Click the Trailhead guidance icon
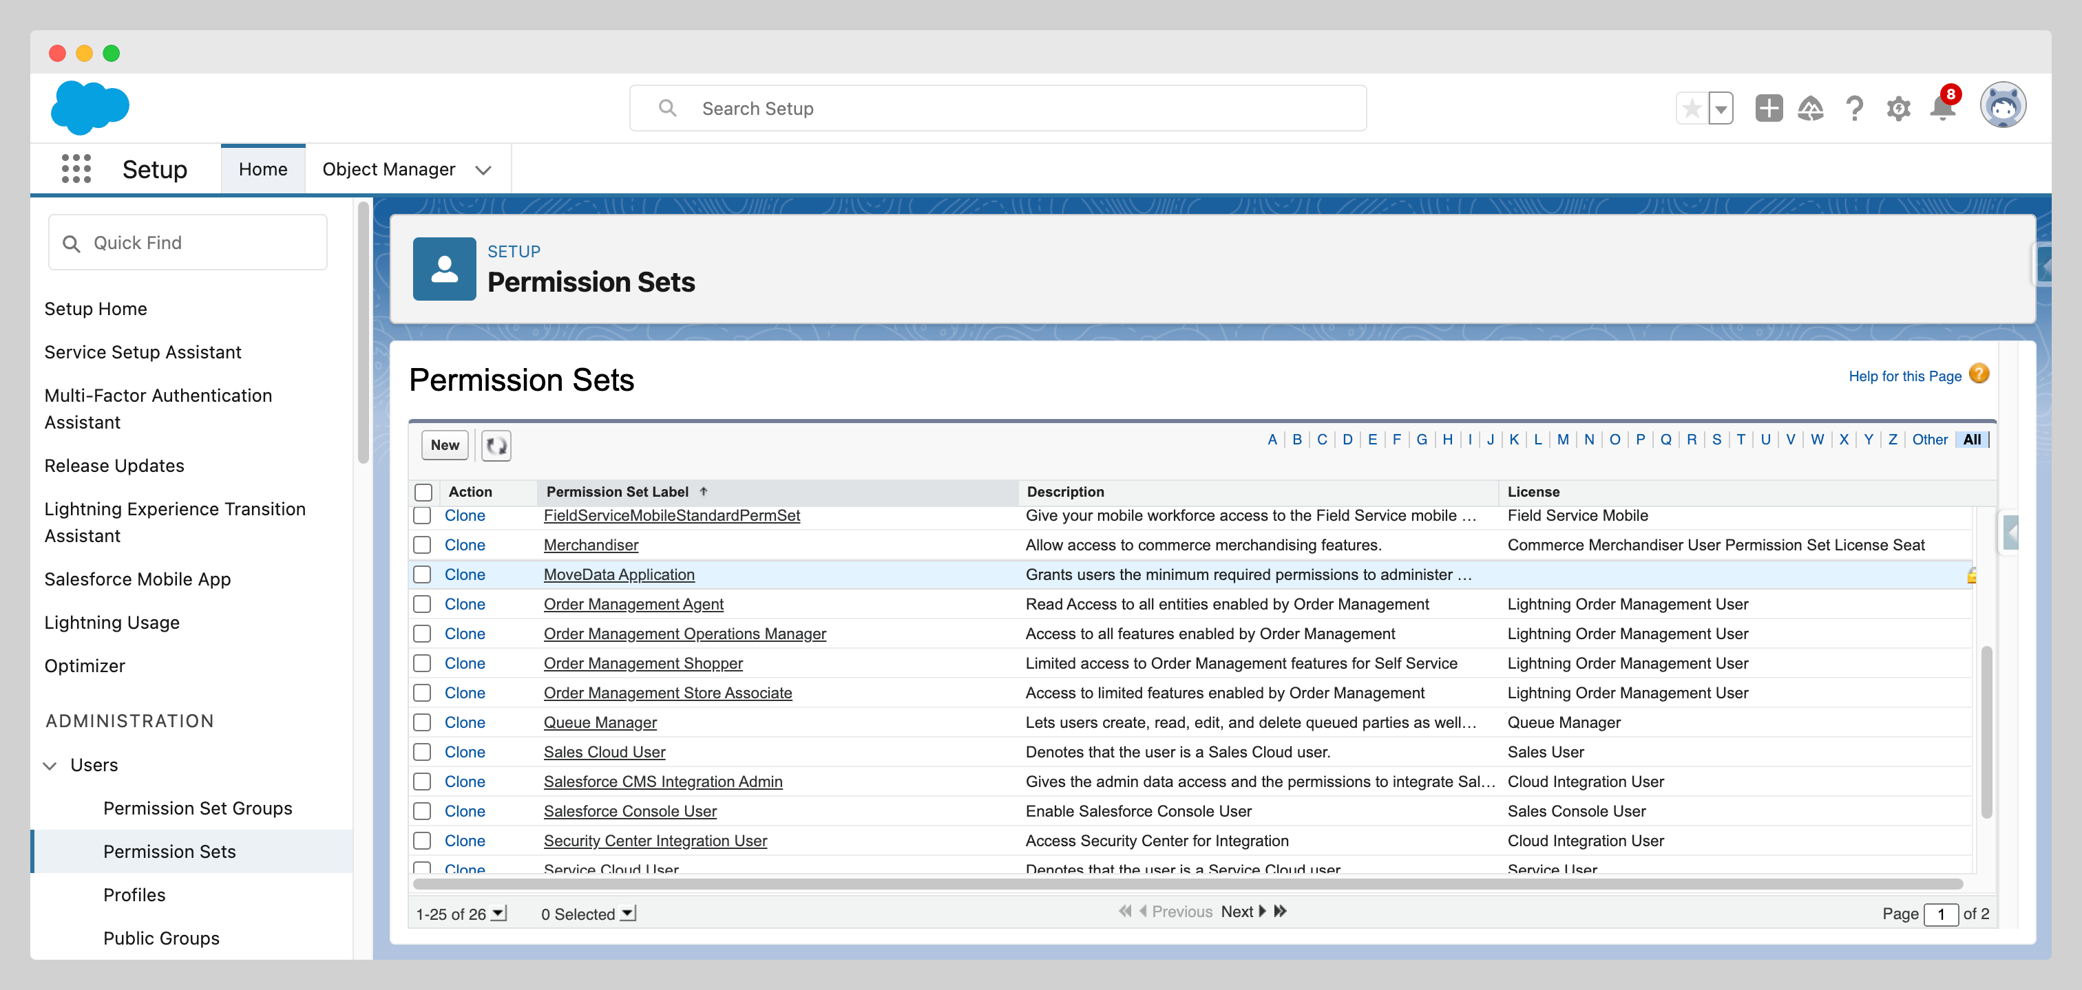This screenshot has width=2082, height=990. (x=1811, y=108)
